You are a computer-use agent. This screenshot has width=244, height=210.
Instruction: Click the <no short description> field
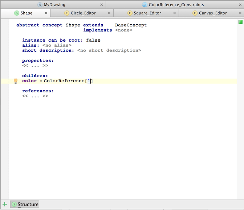pos(109,50)
